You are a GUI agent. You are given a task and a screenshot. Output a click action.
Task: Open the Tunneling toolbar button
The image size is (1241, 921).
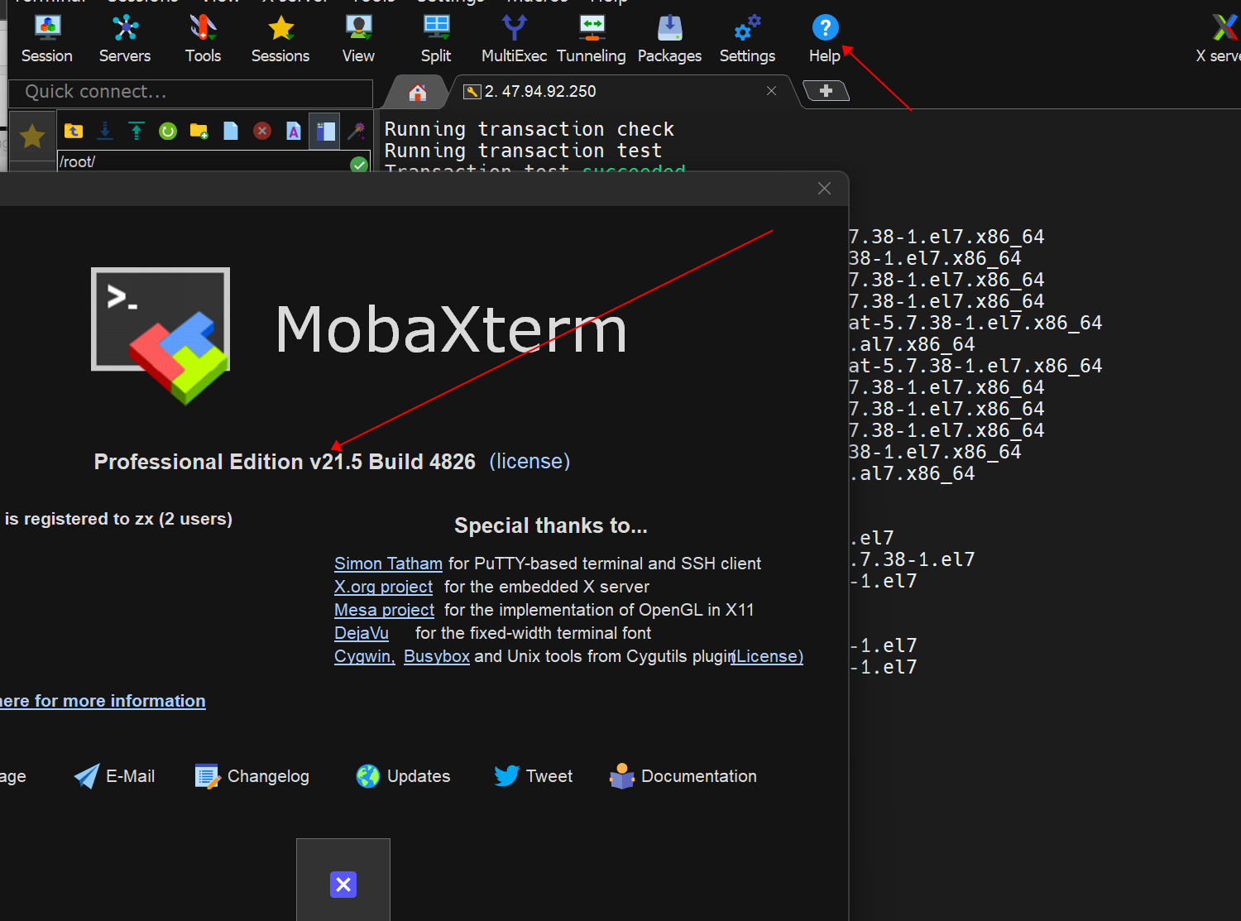[592, 39]
